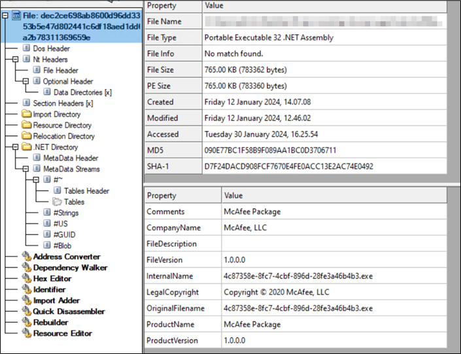Click the Resource Directory folder icon
The width and height of the screenshot is (461, 354).
(x=26, y=125)
